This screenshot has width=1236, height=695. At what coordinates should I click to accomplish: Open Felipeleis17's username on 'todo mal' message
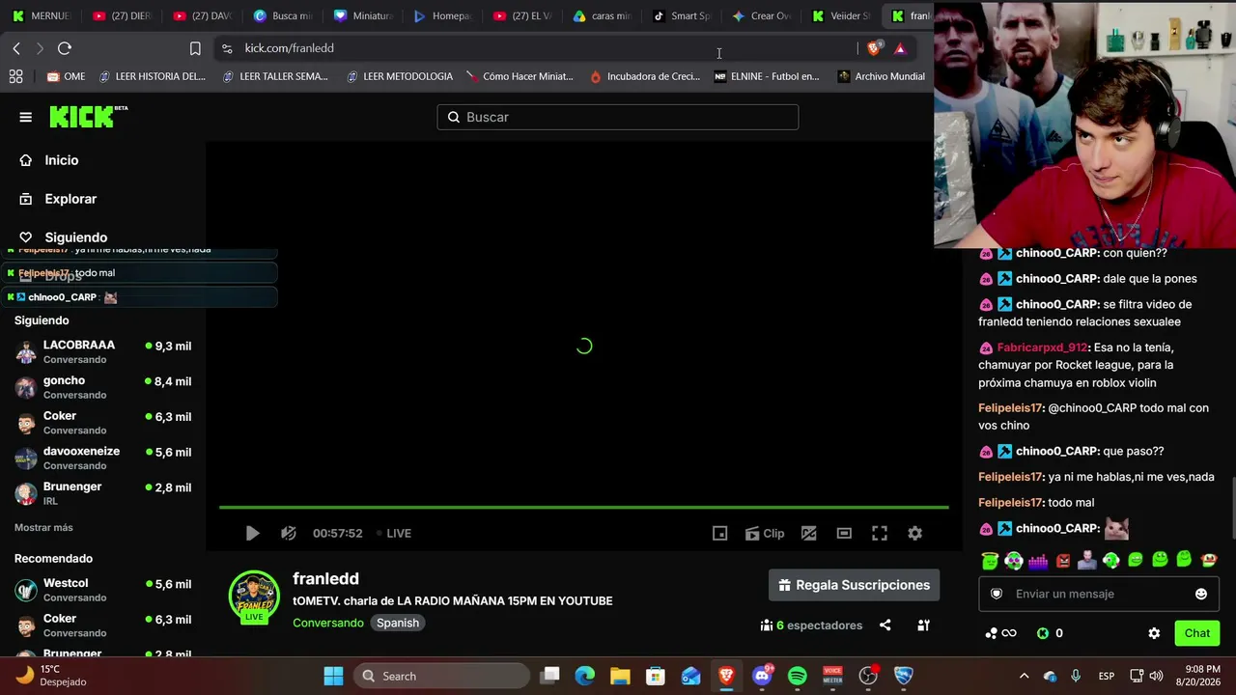point(1010,503)
